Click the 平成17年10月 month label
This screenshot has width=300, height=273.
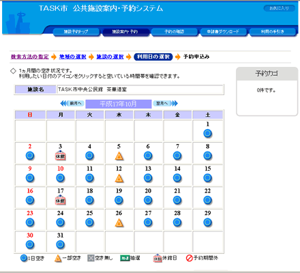pos(119,104)
